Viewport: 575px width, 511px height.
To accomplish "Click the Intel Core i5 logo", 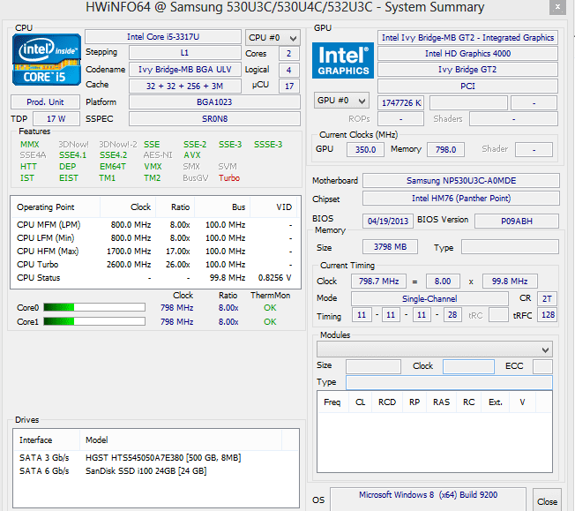I will click(46, 59).
